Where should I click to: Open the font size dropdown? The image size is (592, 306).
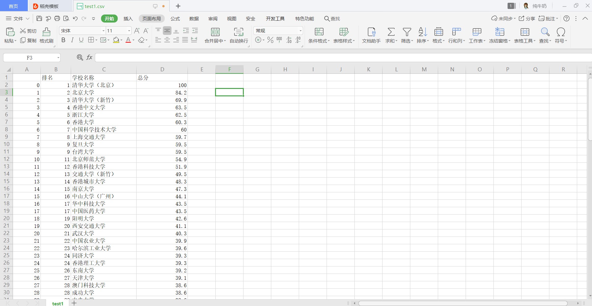point(129,31)
